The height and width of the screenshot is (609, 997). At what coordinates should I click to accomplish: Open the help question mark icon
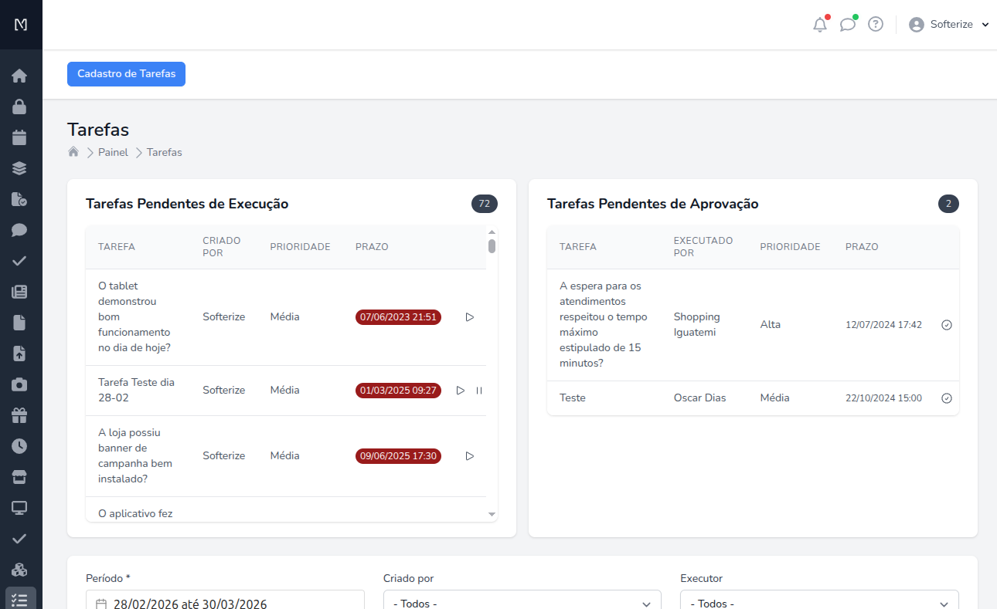pyautogui.click(x=875, y=24)
